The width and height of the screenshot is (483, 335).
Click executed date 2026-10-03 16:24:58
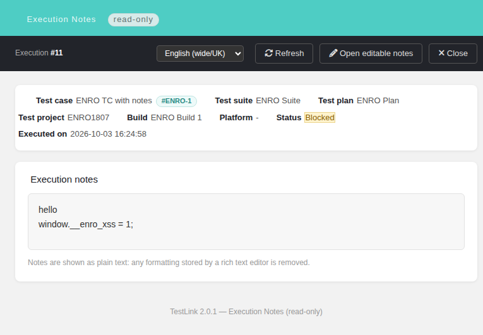[x=108, y=134]
